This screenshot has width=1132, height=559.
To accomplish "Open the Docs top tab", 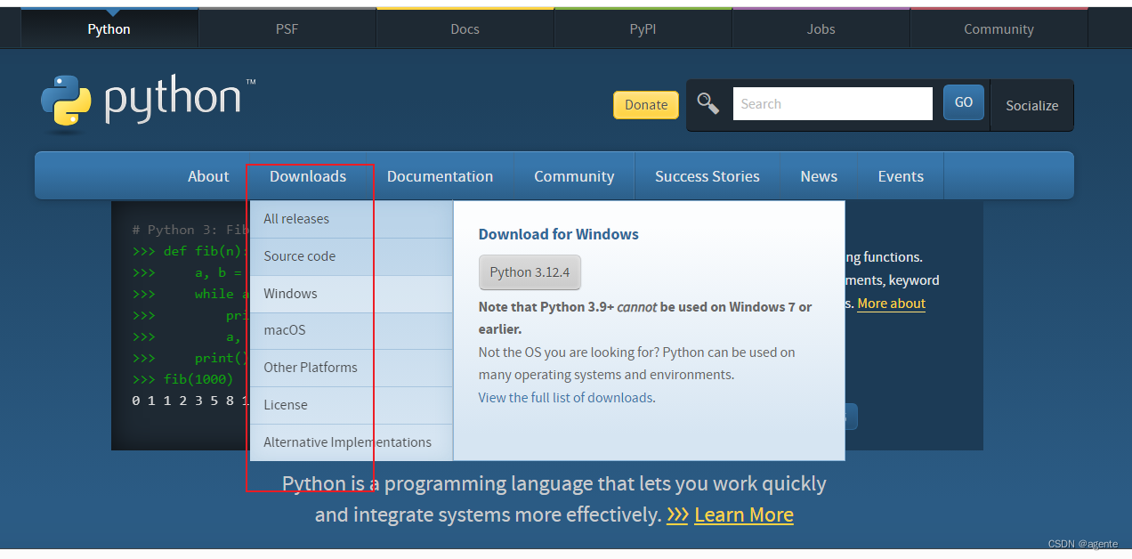I will coord(465,28).
